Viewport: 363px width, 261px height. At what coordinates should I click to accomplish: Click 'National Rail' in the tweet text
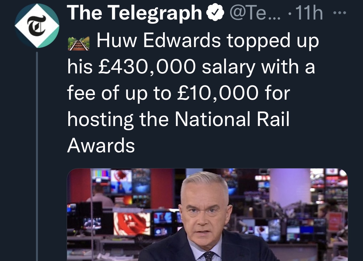232,119
